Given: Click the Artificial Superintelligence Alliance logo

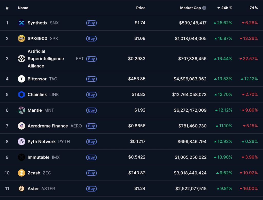Looking at the screenshot, I should tap(21, 59).
